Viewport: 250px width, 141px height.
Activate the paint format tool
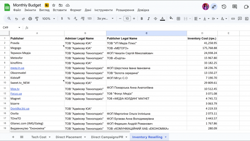point(37,19)
